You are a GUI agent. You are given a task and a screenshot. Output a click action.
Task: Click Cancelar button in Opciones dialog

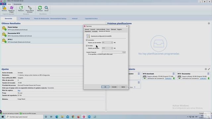(114, 87)
